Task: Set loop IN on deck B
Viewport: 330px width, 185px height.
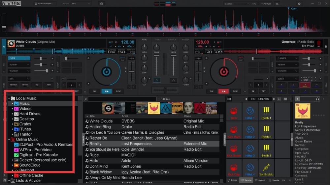Action: tap(253, 91)
